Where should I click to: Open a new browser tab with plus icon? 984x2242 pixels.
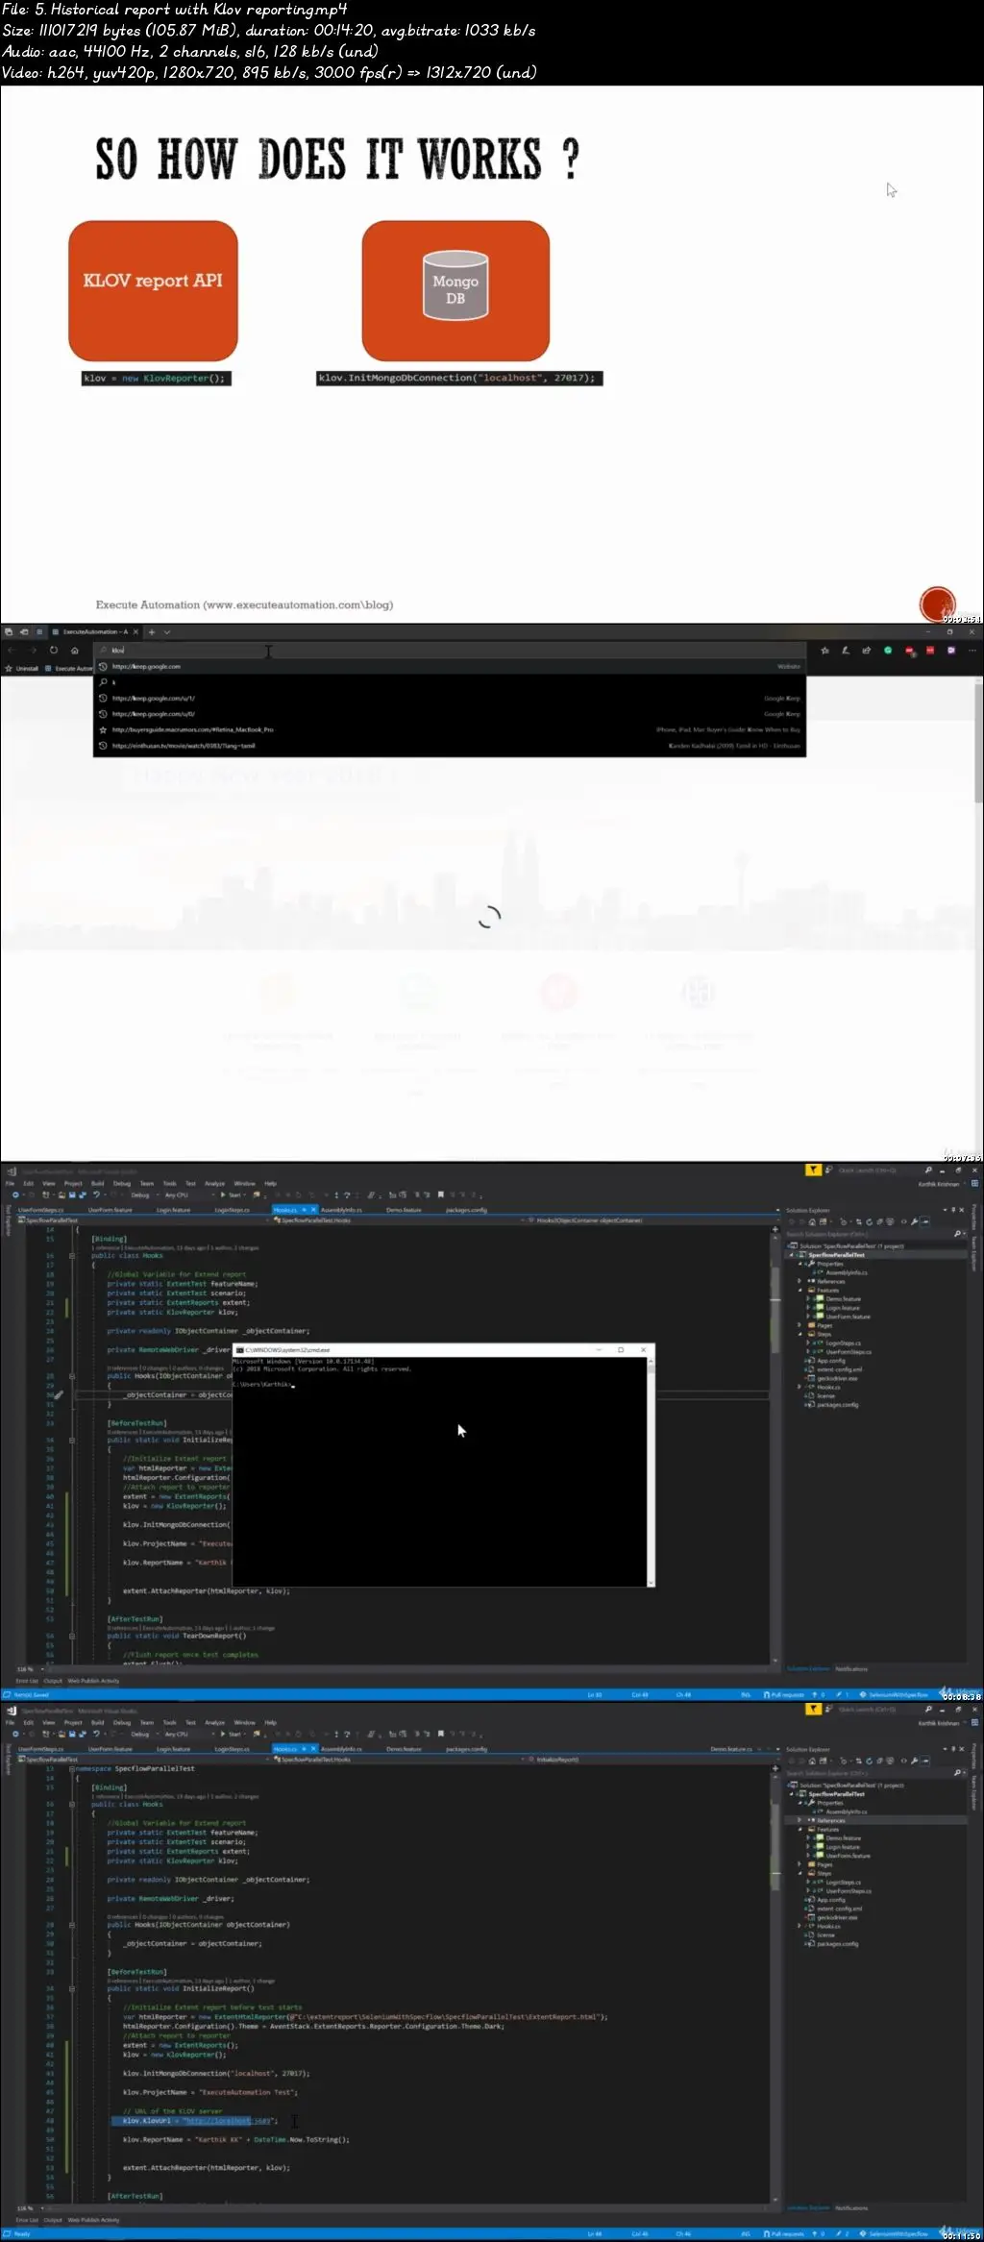[151, 632]
